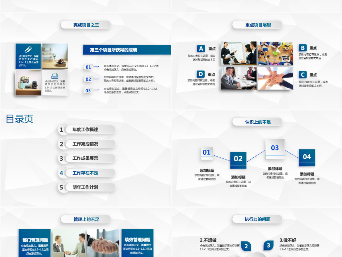This screenshot has width=342, height=257.
Task: Click the stacked hands teamwork photo
Action: tap(276, 78)
